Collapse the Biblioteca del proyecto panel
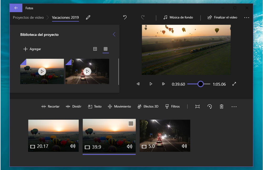Image resolution: width=263 pixels, height=170 pixels. coord(114,35)
